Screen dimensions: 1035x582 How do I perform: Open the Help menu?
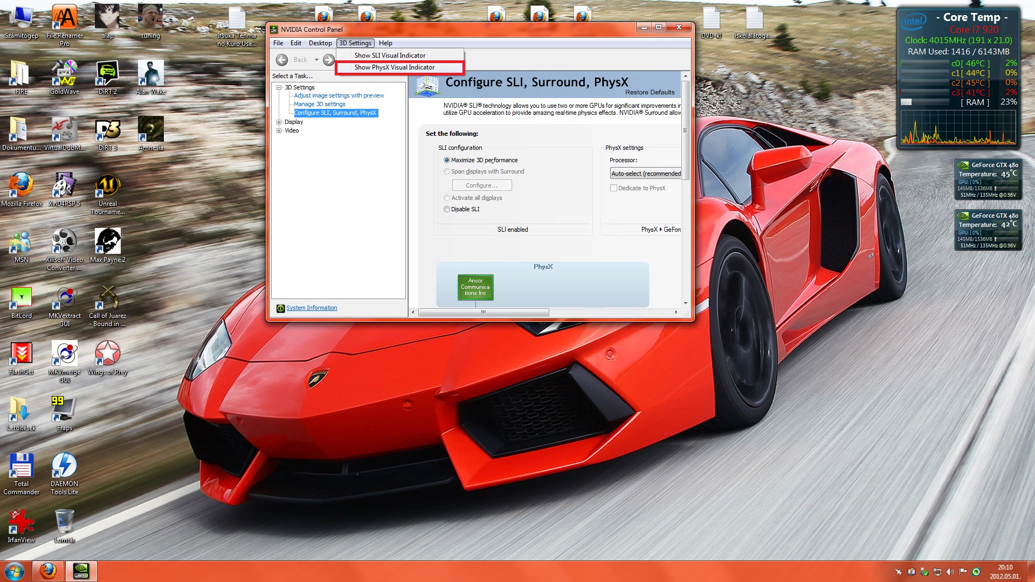(385, 43)
